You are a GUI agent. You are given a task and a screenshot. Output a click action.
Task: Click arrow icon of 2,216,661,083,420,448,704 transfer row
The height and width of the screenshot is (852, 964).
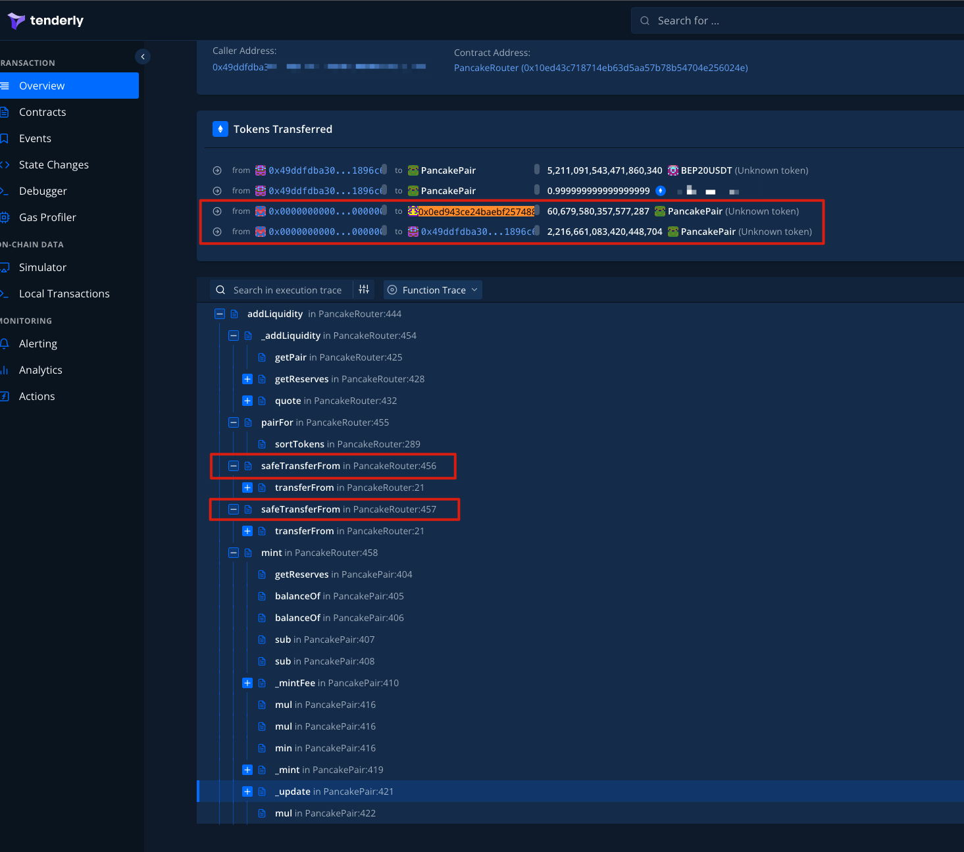[x=217, y=232]
